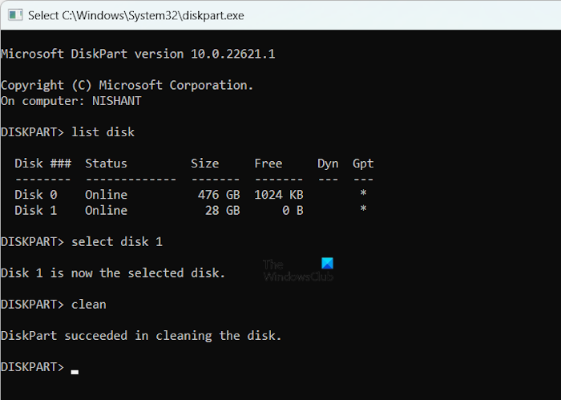This screenshot has width=561, height=400.
Task: Click the Disk 1 row label
Action: (x=36, y=210)
